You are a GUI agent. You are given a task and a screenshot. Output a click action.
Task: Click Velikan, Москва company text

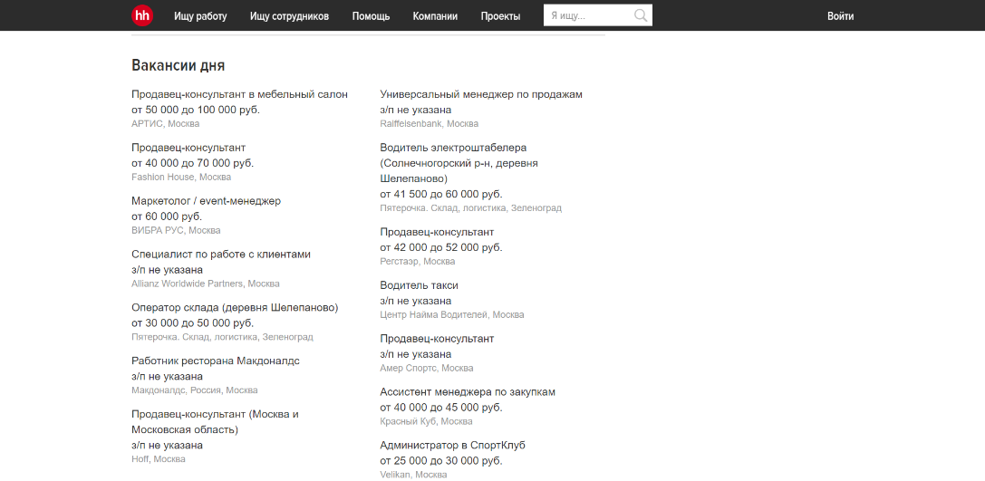pos(413,475)
